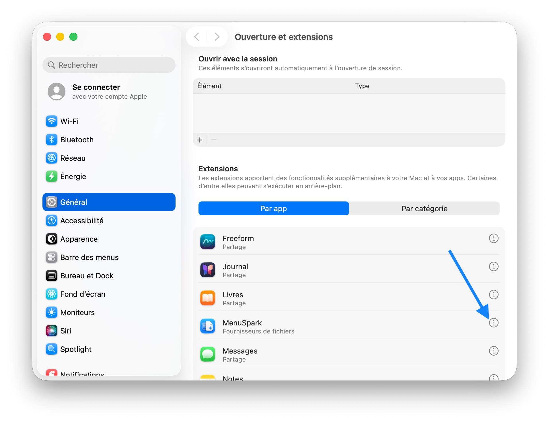This screenshot has height=423, width=549.
Task: Select the Réseau globe icon
Action: pyautogui.click(x=52, y=158)
